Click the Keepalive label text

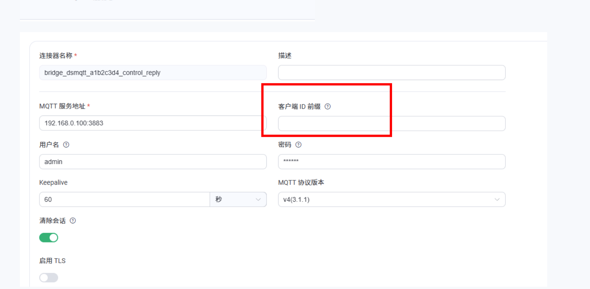53,183
